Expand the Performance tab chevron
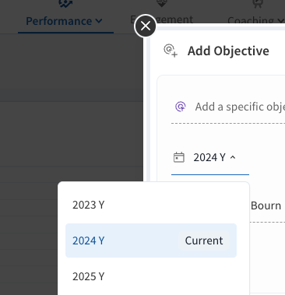285x295 pixels. (x=99, y=21)
